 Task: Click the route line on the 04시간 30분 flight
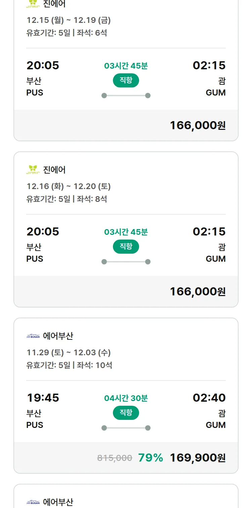pyautogui.click(x=126, y=428)
